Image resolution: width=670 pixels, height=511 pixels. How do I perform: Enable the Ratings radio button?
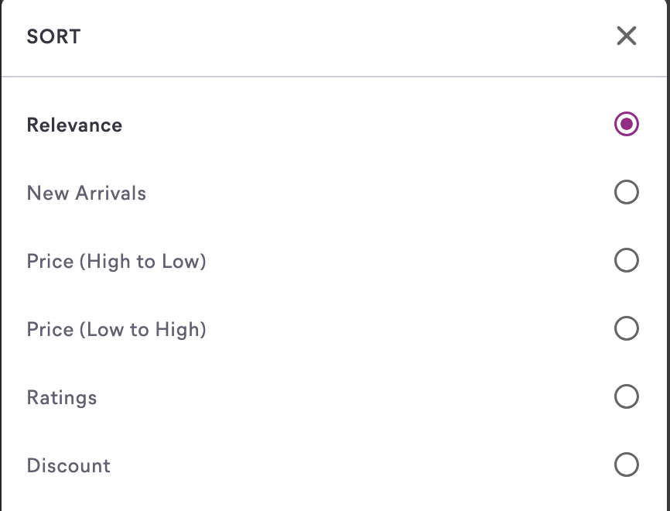coord(626,397)
